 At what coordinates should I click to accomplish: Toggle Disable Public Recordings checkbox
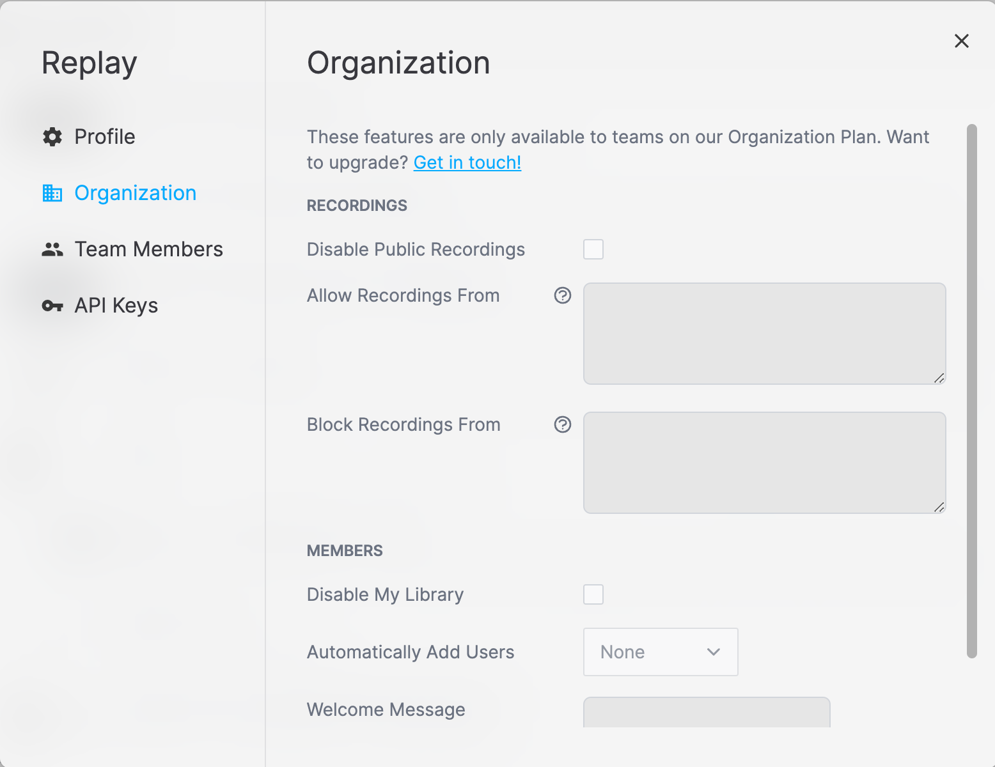click(593, 249)
